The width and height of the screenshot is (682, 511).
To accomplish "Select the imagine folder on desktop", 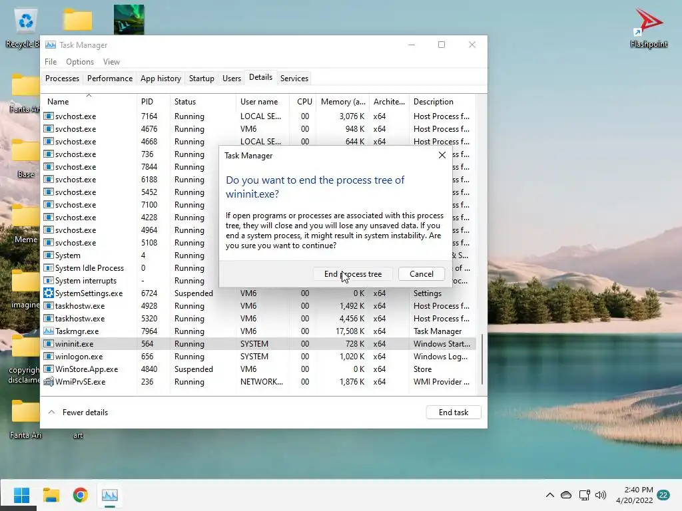I will (x=25, y=289).
